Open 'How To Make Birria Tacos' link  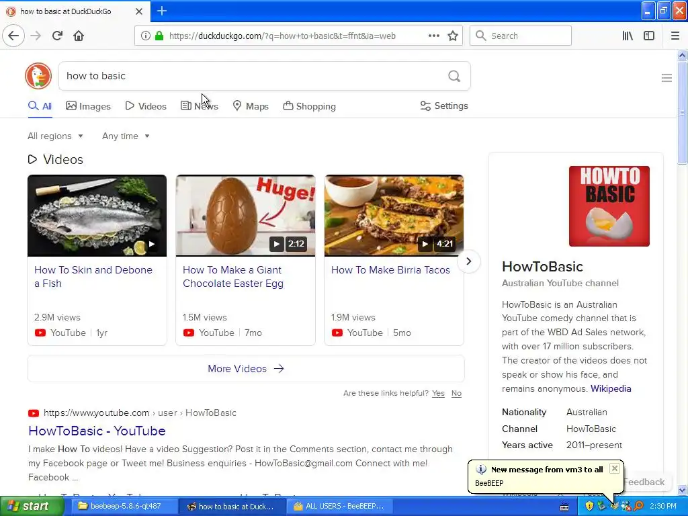tap(390, 270)
